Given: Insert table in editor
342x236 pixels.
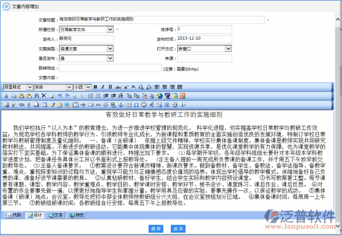Looking at the screenshot, I should pos(44,105).
